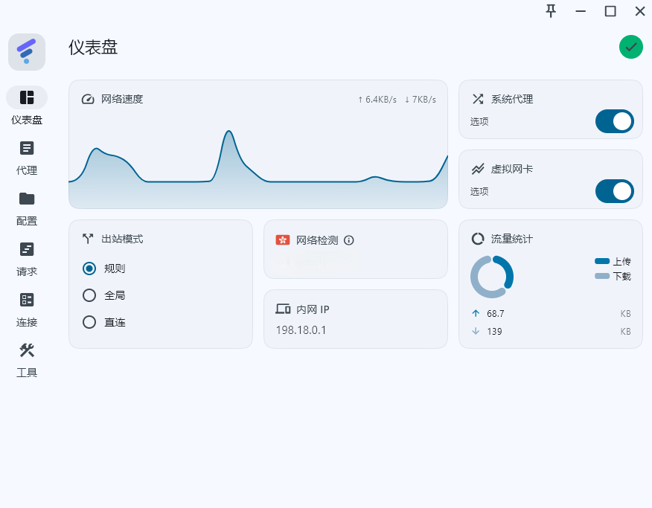Toggle the 系统代理 system proxy switch
The image size is (652, 508).
(615, 121)
